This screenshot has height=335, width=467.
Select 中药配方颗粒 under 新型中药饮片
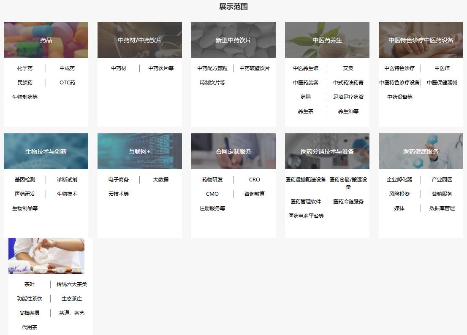(212, 68)
